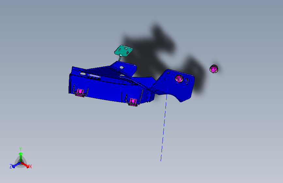
Task: Select the elongated slot on the blue housing top
Action: click(x=94, y=77)
